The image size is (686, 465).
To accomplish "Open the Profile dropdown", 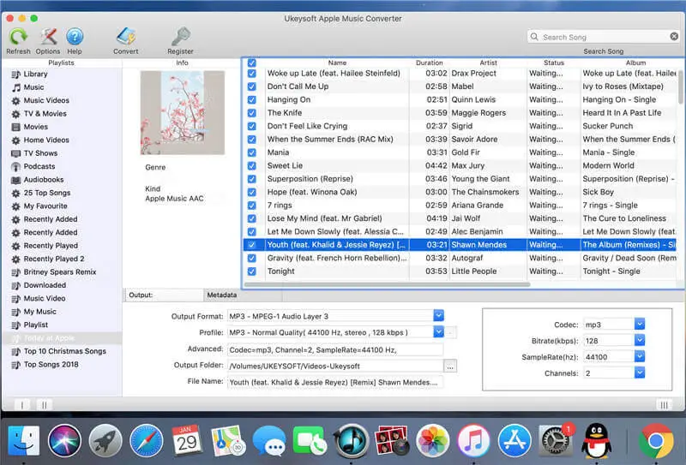I will tap(438, 332).
